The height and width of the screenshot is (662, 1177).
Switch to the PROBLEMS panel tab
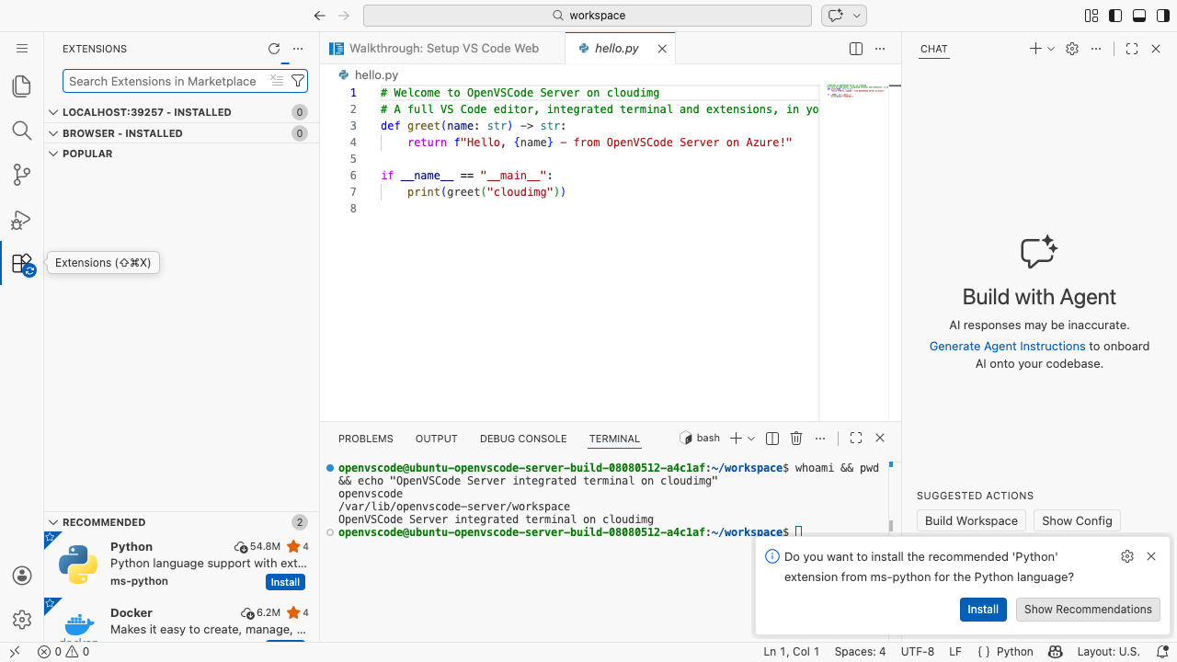365,439
